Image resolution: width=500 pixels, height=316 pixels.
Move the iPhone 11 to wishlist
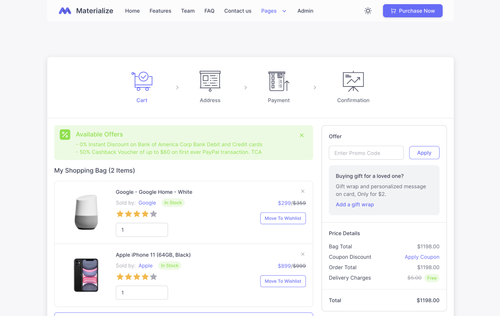coord(283,281)
